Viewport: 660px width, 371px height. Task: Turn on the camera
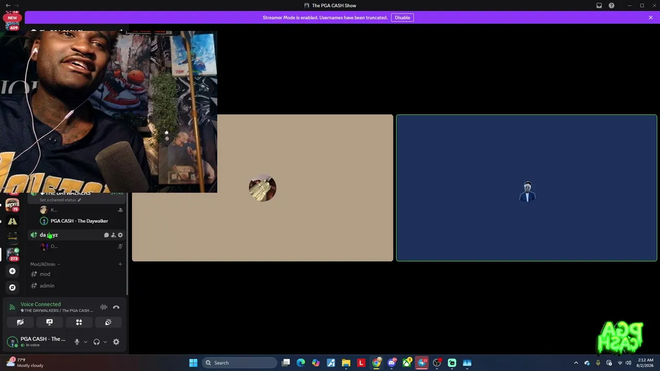(20, 322)
